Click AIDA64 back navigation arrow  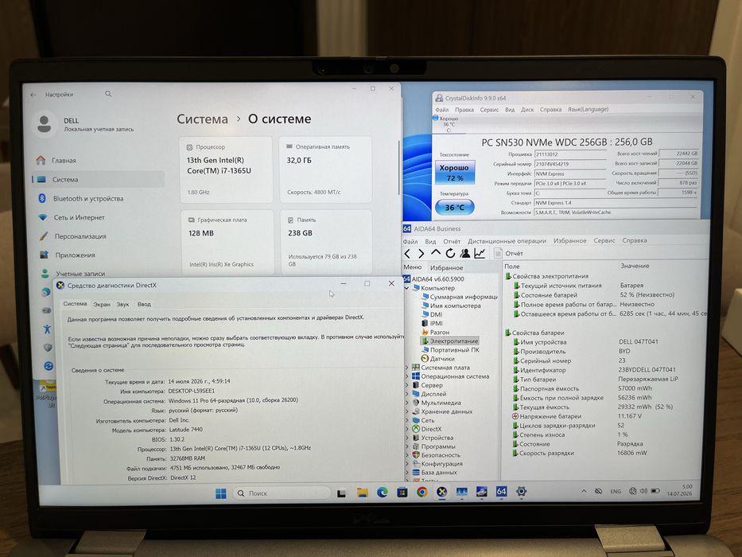(407, 253)
